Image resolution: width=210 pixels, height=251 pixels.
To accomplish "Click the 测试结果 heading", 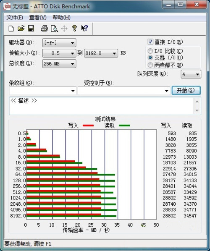I will [x=105, y=119].
